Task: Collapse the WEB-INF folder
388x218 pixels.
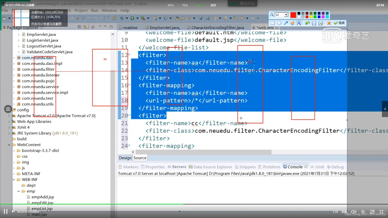Action: 14,180
